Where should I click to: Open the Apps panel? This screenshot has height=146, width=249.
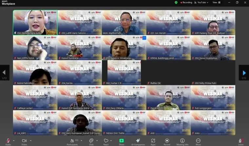153,141
